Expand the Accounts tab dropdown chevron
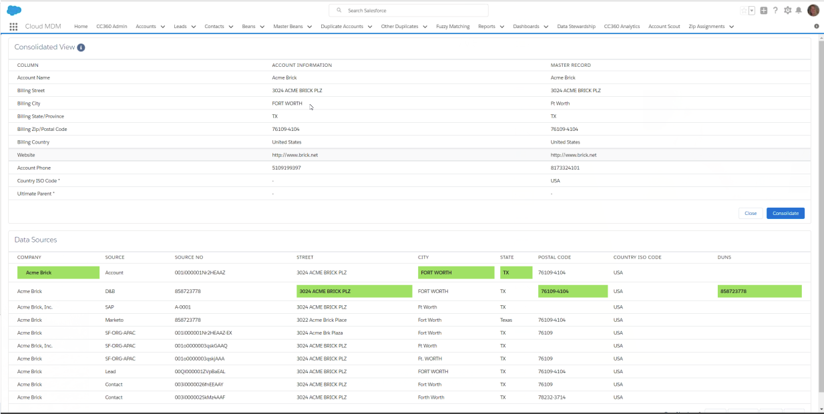 [x=163, y=27]
